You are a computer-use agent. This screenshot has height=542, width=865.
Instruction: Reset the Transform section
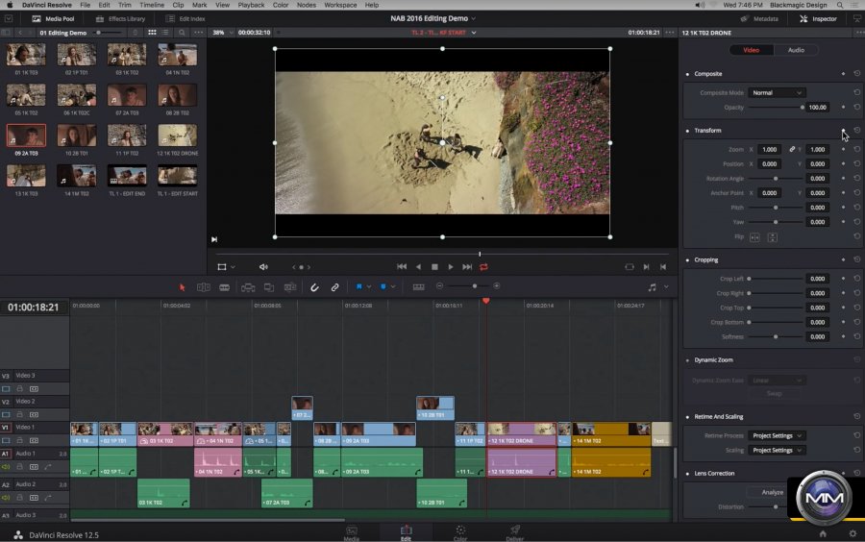(x=856, y=131)
